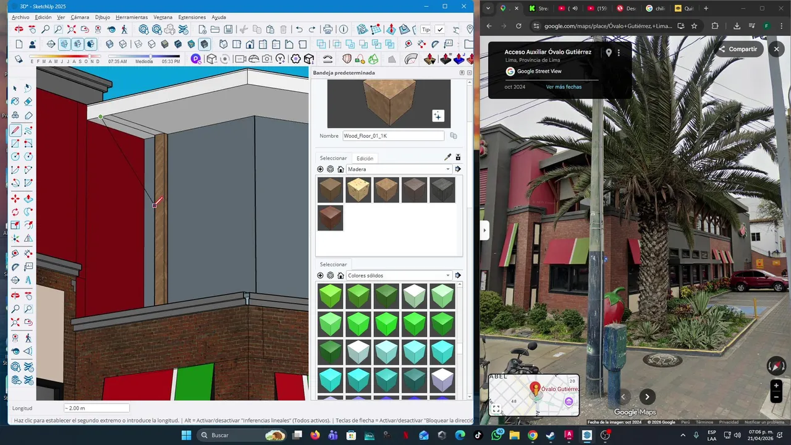The height and width of the screenshot is (445, 791).
Task: Collapse the Google Maps side panel arrow
Action: coord(484,231)
